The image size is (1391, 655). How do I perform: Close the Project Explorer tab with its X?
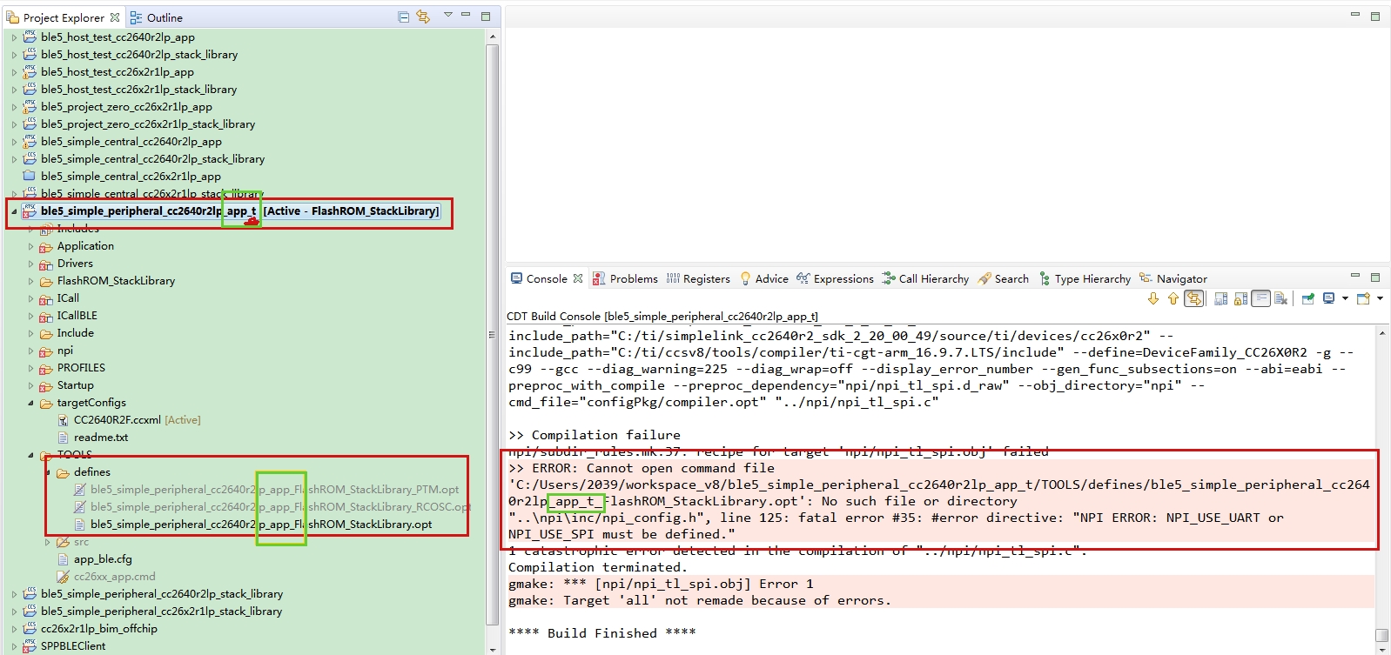coord(115,17)
